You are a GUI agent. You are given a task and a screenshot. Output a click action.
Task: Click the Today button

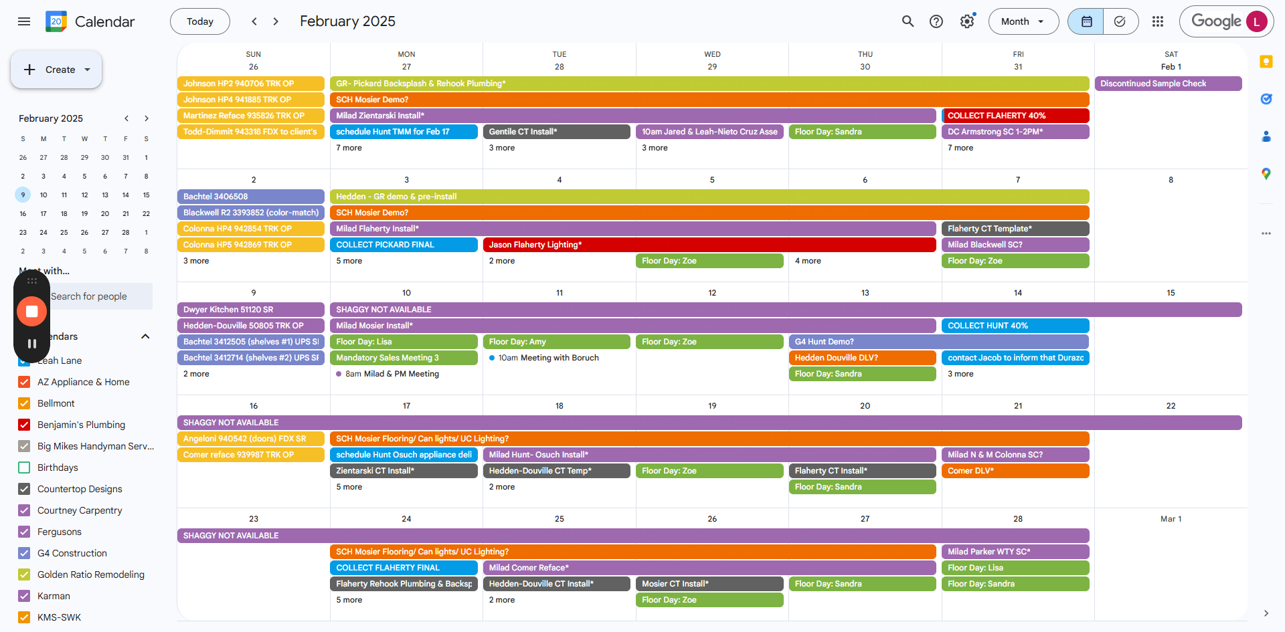pos(199,21)
